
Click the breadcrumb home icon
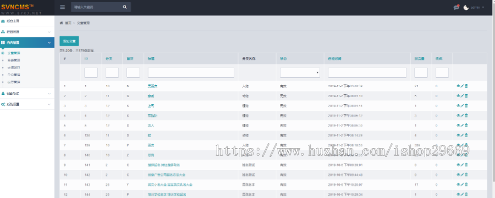tap(61, 23)
